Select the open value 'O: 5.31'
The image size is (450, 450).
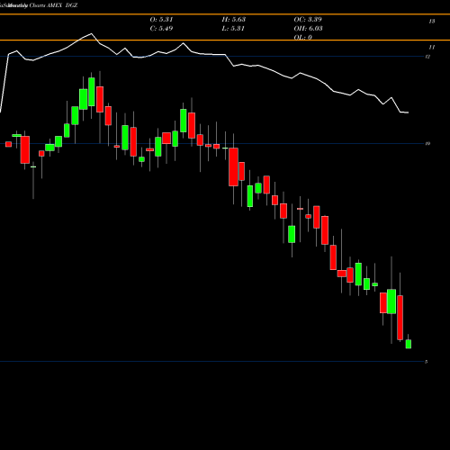161,20
